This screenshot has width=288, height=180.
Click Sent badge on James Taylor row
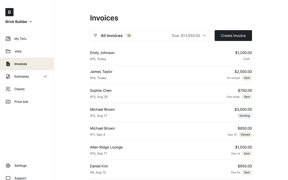coord(247,78)
